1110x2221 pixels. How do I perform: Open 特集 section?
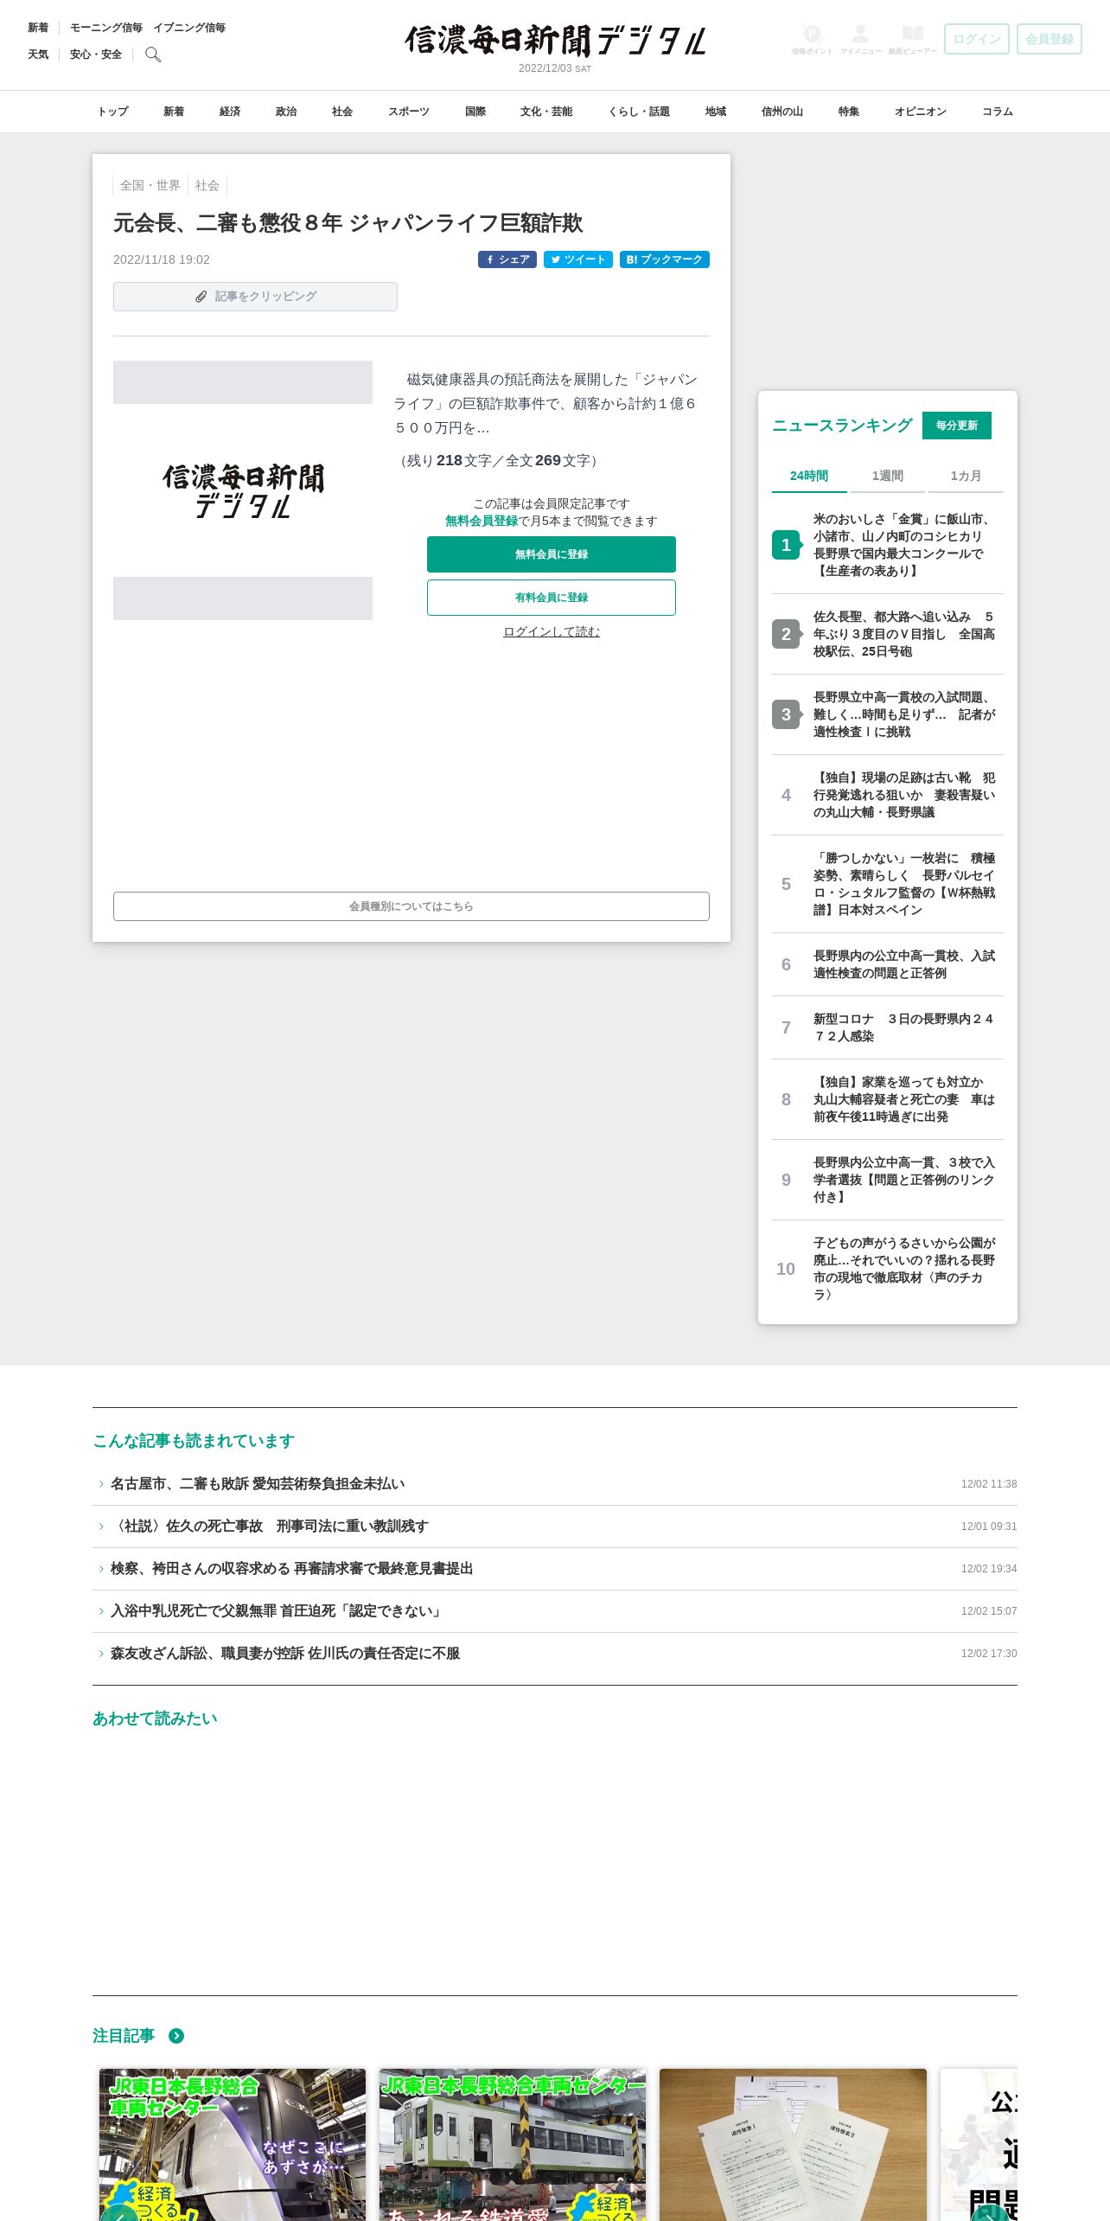[849, 112]
